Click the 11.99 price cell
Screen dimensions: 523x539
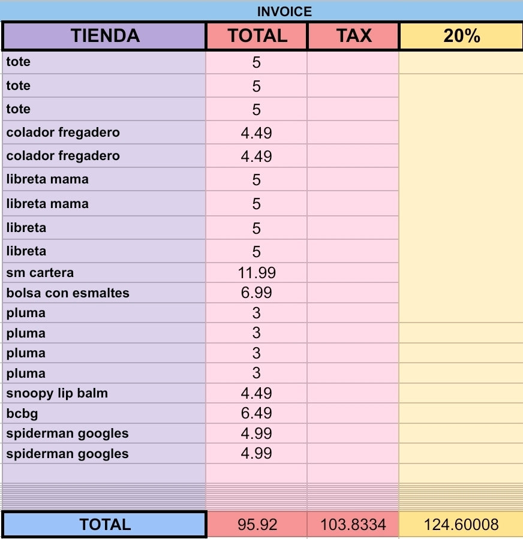click(257, 273)
